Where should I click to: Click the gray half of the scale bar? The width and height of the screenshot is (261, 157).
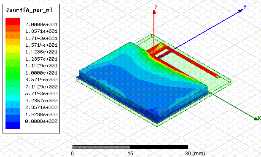[101, 147]
